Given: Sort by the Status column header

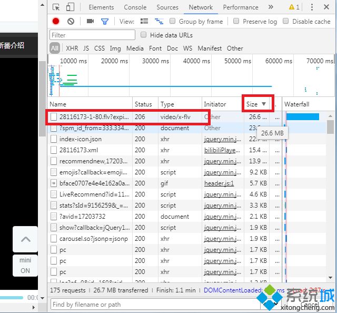Looking at the screenshot, I should pyautogui.click(x=145, y=104).
